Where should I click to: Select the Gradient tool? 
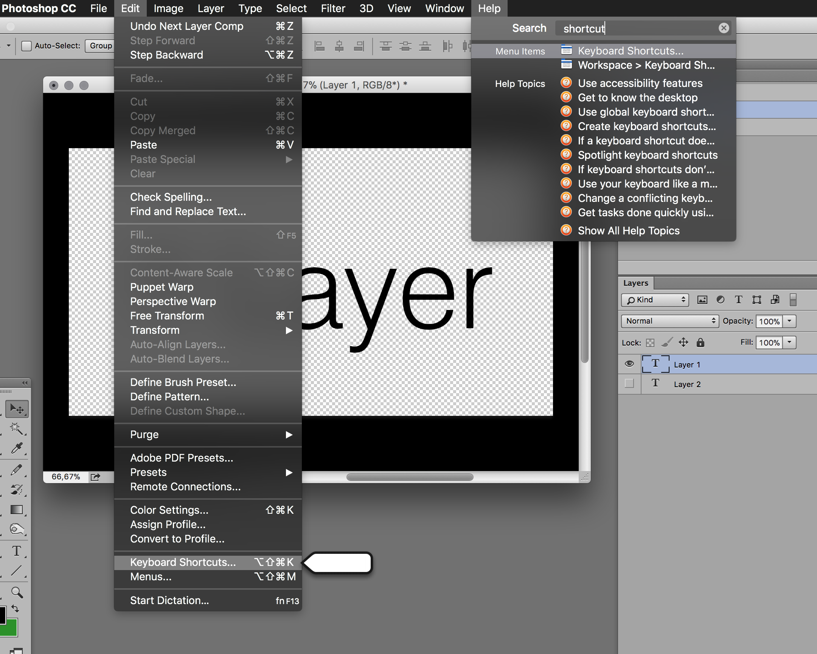16,510
